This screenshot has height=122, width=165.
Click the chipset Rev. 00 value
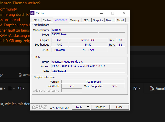coord(121,40)
